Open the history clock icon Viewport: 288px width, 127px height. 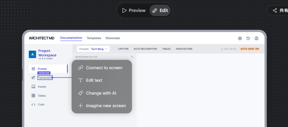point(248,38)
